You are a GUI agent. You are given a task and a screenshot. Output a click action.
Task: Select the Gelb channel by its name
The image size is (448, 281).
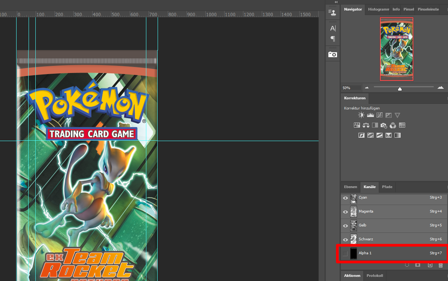(x=363, y=225)
